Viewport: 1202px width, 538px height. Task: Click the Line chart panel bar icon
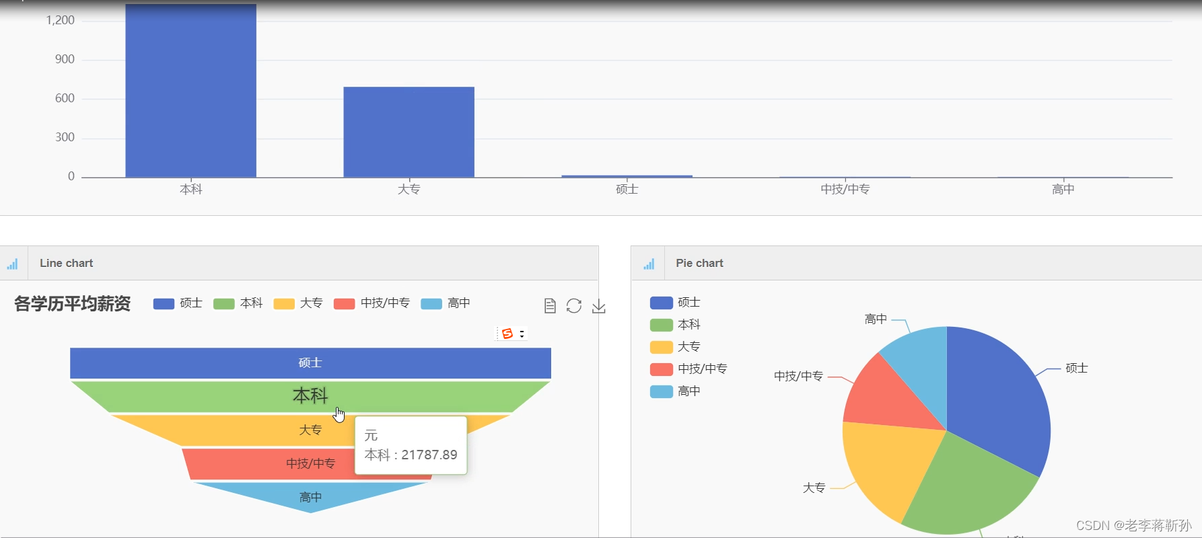pyautogui.click(x=12, y=264)
